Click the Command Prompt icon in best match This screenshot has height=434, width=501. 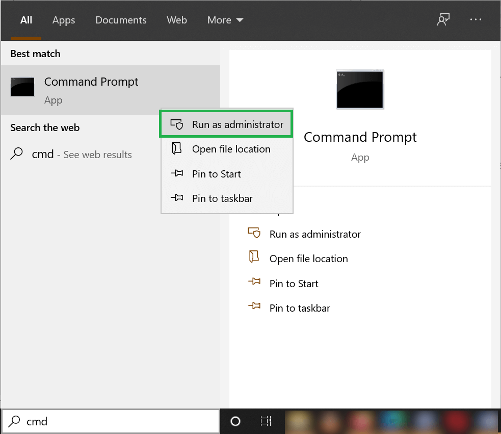[x=22, y=87]
